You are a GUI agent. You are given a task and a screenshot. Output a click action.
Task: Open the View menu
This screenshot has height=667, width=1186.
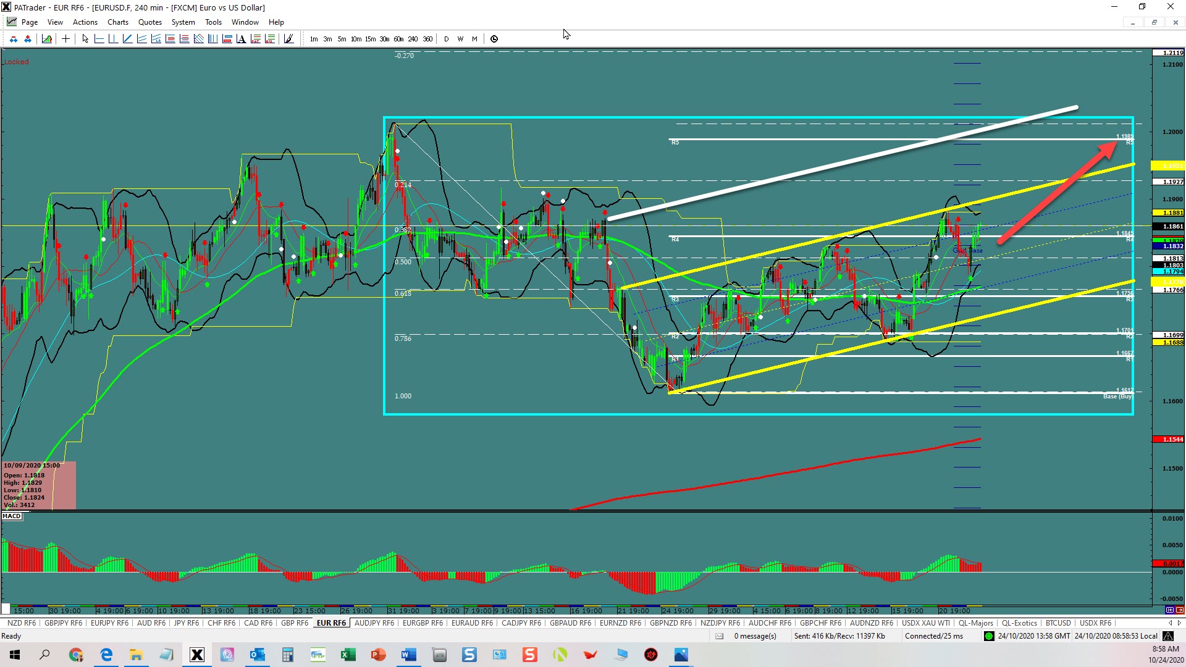pyautogui.click(x=55, y=22)
